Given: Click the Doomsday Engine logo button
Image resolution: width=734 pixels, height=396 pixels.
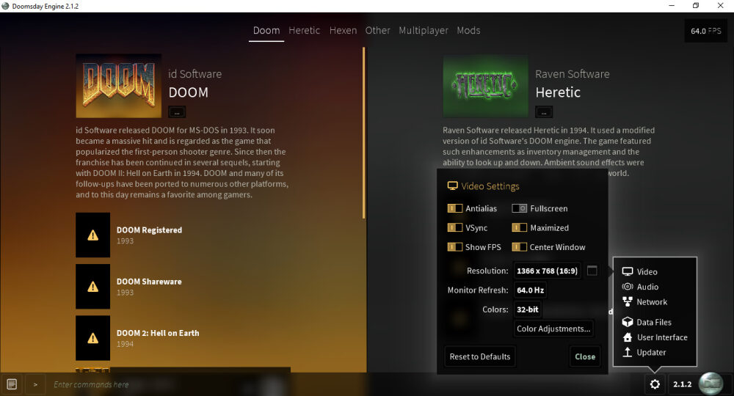Looking at the screenshot, I should (x=711, y=384).
